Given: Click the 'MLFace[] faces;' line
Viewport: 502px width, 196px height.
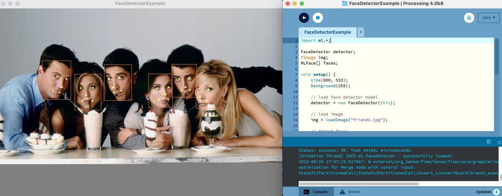Looking at the screenshot, I should point(319,63).
